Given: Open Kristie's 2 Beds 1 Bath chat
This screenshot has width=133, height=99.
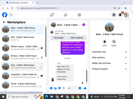Looking at the screenshot, I should [22, 85].
